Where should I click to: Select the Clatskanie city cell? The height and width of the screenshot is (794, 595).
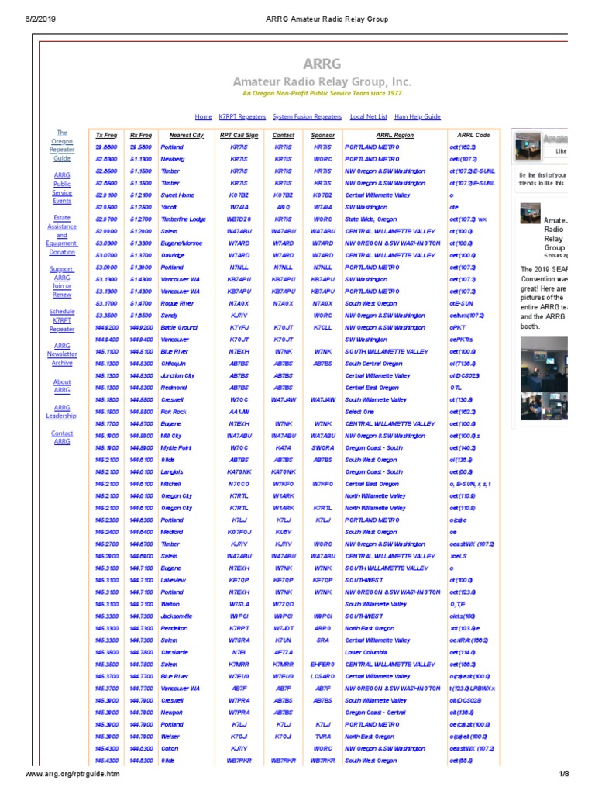(174, 653)
